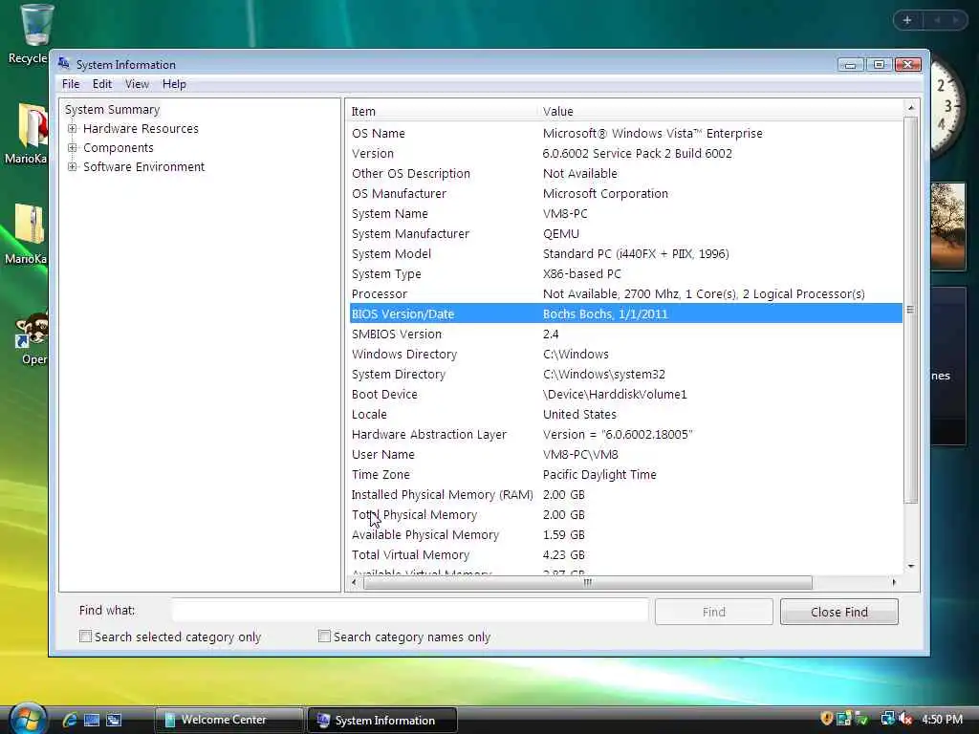Select the OS Manufacturer row
The width and height of the screenshot is (979, 734).
pos(625,193)
